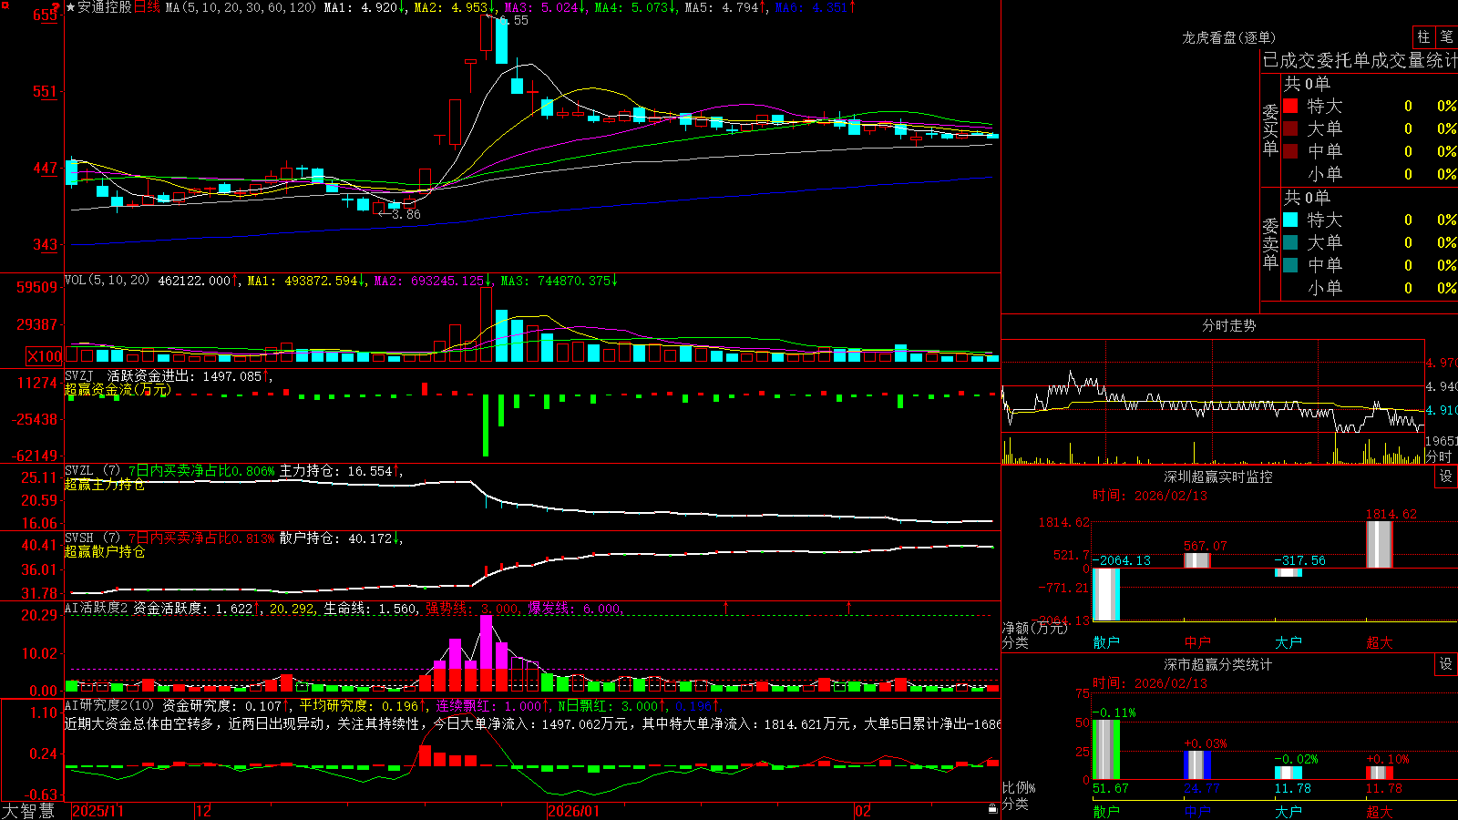This screenshot has height=820, width=1458.
Task: Click the 超赢散户持仓 label
Action: (105, 551)
